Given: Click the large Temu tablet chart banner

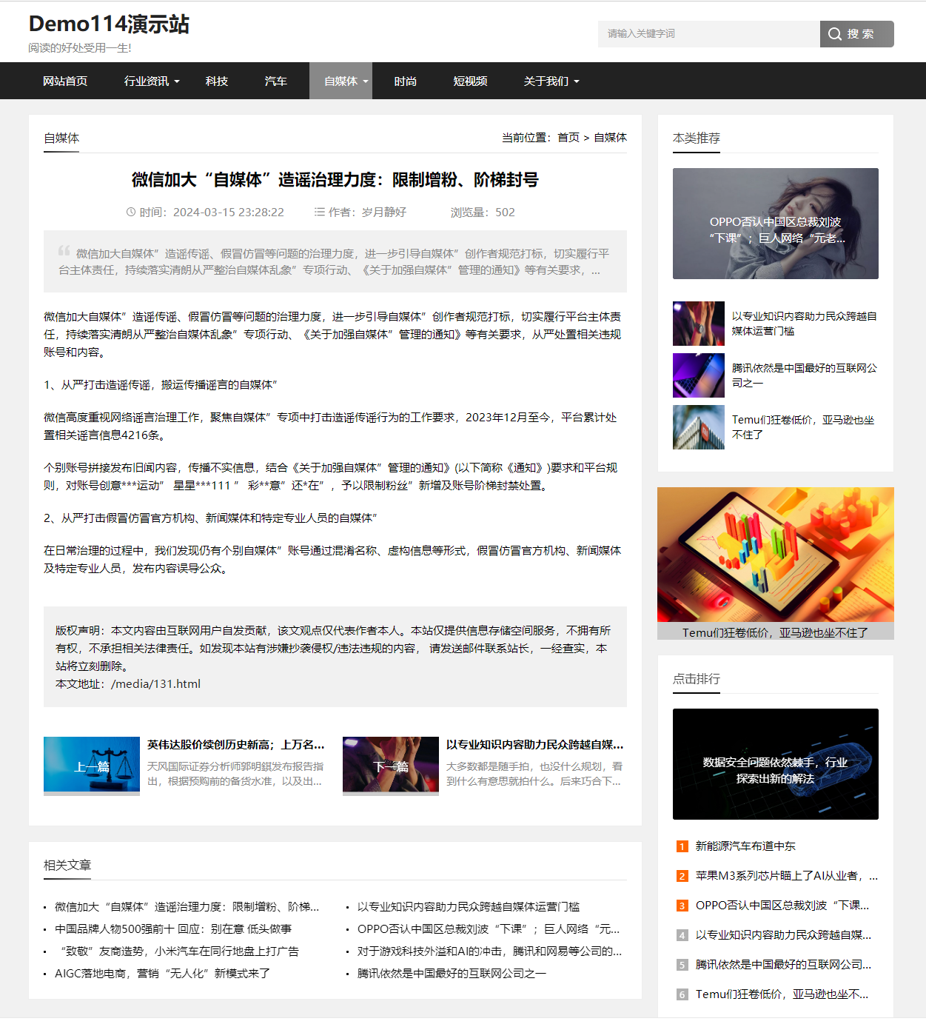Looking at the screenshot, I should pos(776,555).
